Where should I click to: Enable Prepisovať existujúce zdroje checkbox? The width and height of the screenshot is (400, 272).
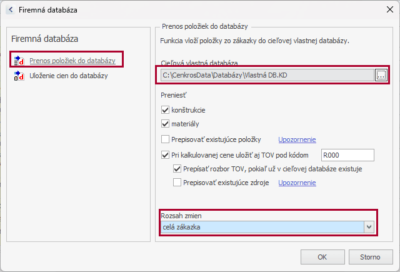click(x=177, y=183)
